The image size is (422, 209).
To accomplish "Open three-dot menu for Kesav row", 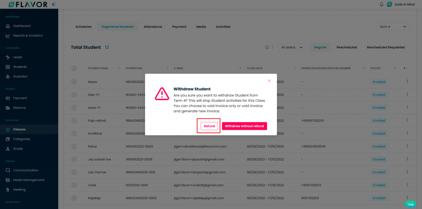I will tap(407, 82).
